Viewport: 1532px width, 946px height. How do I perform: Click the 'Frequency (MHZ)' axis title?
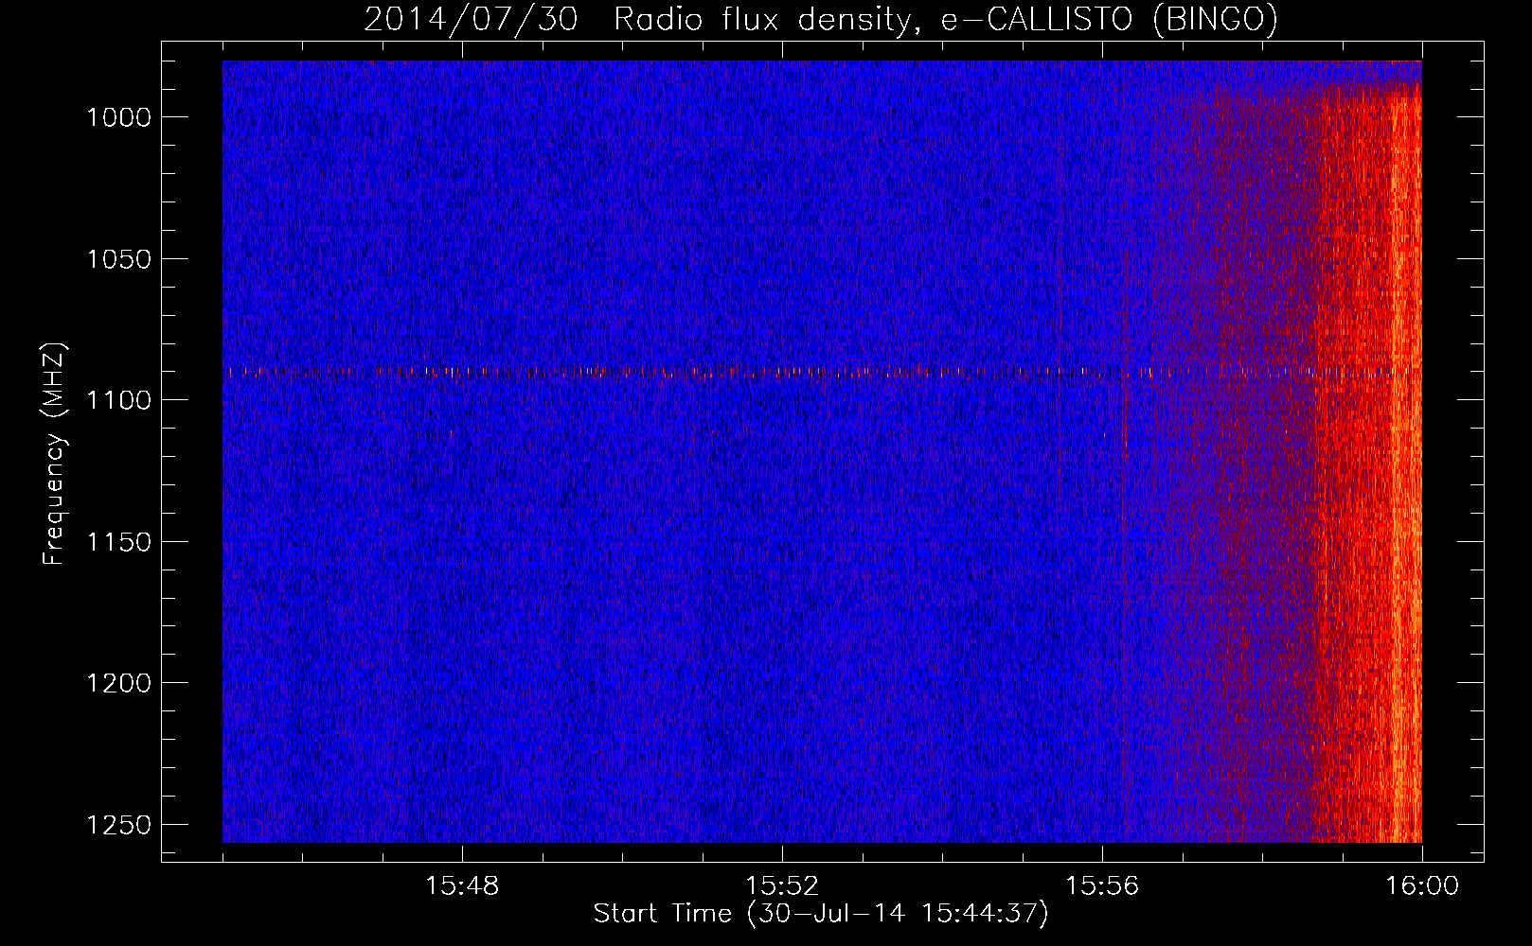tap(55, 453)
